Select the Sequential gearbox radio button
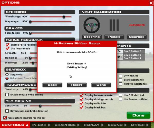This screenshot has height=128, width=154. [x=7, y=74]
